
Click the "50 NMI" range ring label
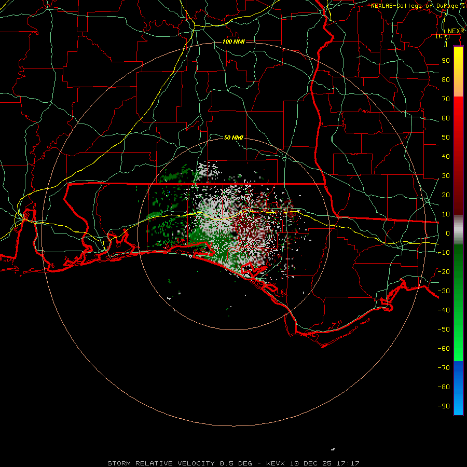pos(233,138)
